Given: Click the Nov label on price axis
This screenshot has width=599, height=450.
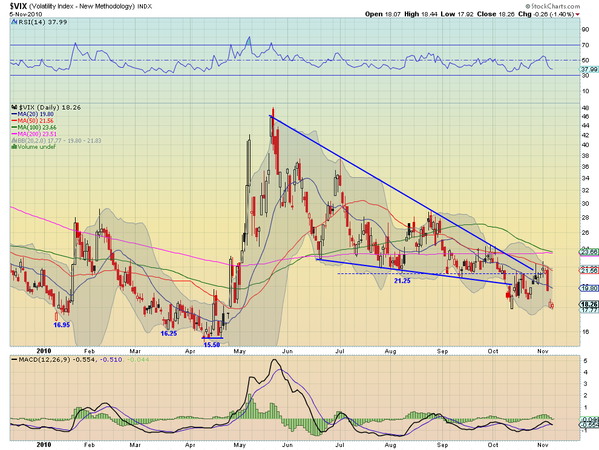Looking at the screenshot, I should [x=543, y=351].
